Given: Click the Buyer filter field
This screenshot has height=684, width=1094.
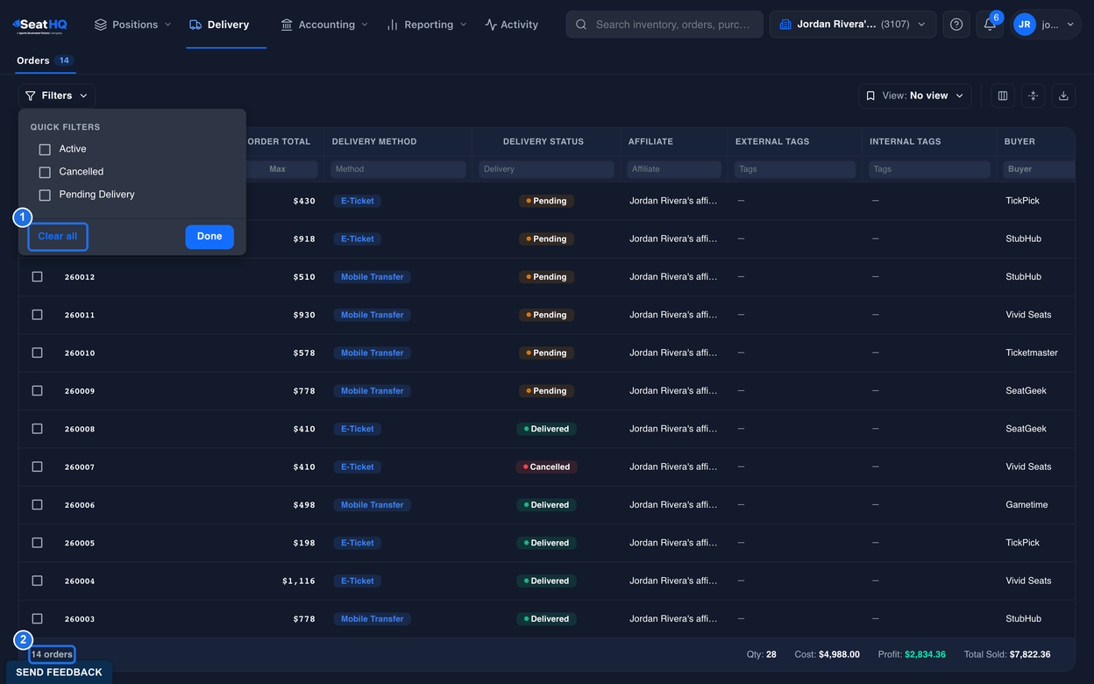Looking at the screenshot, I should [x=1039, y=169].
